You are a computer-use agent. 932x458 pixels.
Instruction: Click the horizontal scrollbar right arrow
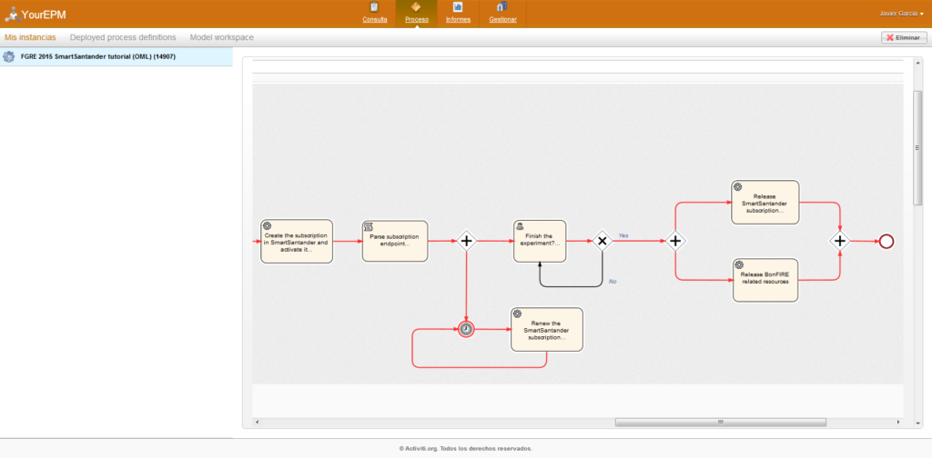click(x=898, y=423)
